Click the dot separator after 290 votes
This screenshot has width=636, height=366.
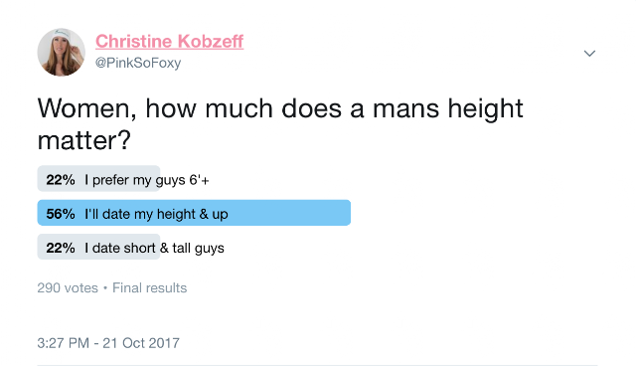pyautogui.click(x=105, y=288)
